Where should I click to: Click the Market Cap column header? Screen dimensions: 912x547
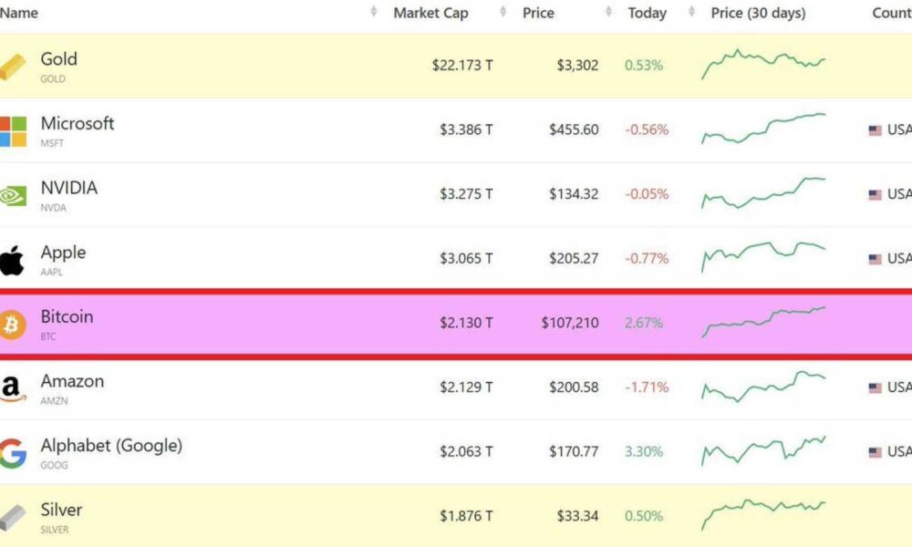tap(431, 13)
